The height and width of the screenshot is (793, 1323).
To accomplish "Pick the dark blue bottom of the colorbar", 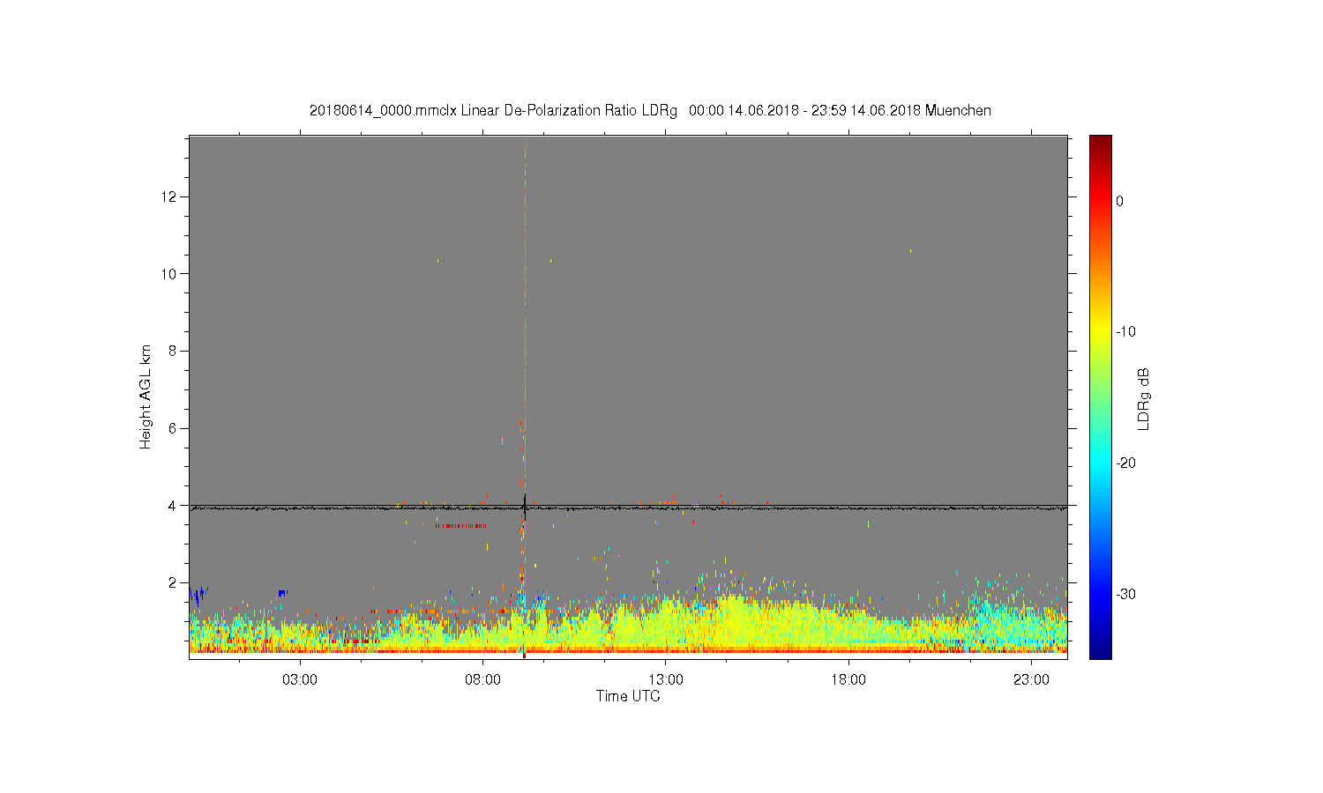I will [1101, 650].
